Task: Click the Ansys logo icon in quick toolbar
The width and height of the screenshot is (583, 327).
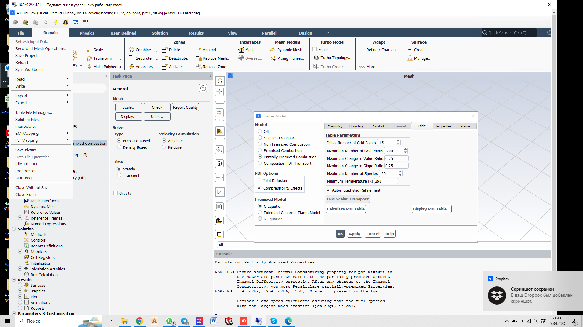Action: (x=66, y=22)
